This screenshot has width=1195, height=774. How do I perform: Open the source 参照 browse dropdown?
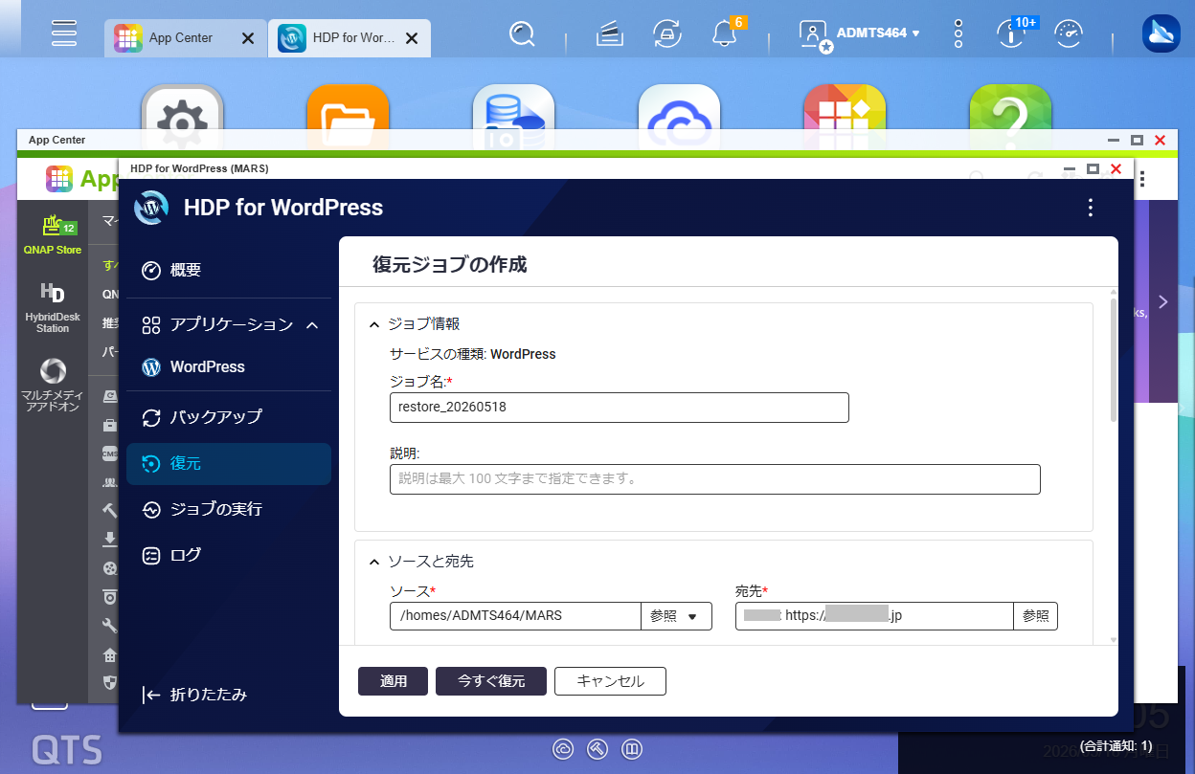click(x=676, y=616)
